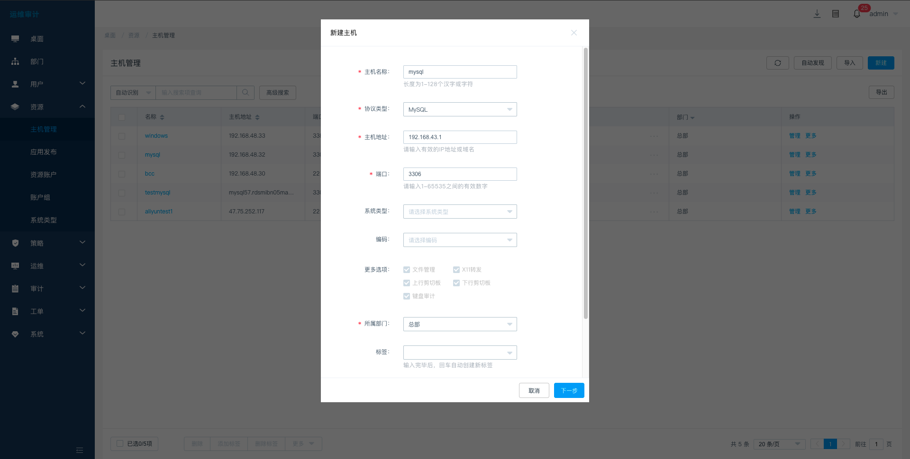Expand the 系统 sidebar menu

pyautogui.click(x=82, y=334)
